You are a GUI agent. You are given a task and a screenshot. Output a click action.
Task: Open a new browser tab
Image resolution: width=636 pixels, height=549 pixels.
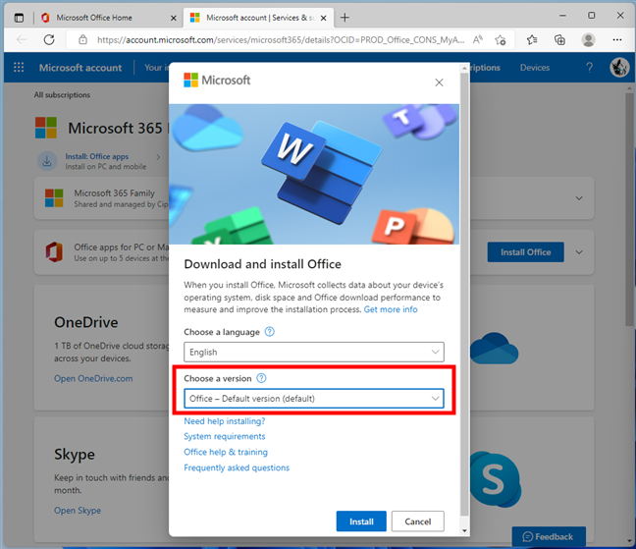click(x=344, y=18)
